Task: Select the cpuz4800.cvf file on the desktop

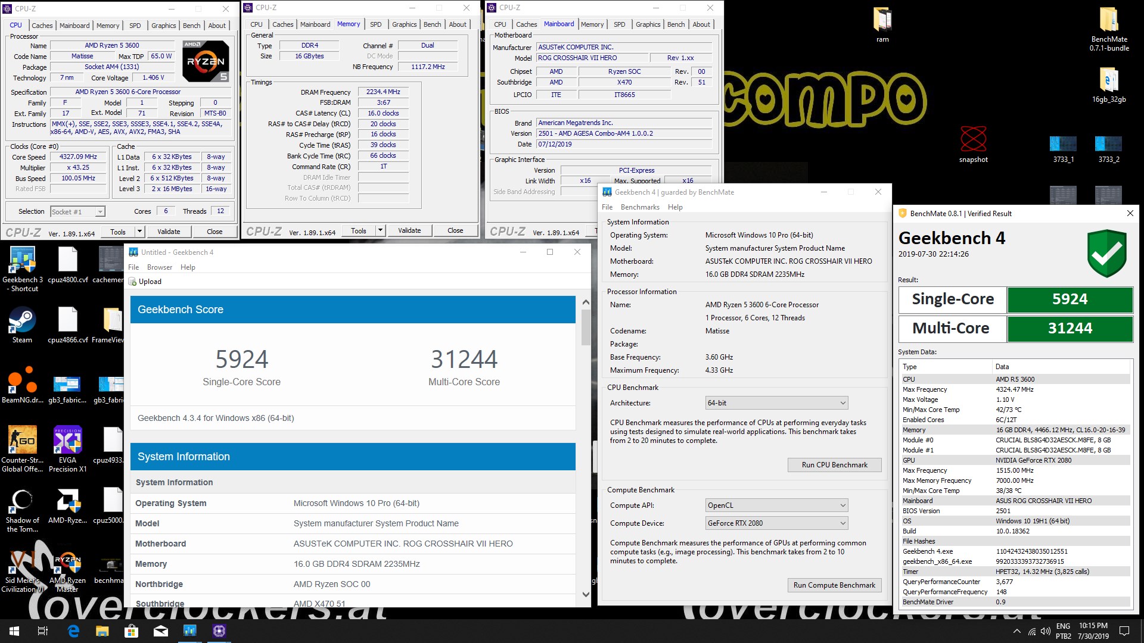Action: click(67, 266)
